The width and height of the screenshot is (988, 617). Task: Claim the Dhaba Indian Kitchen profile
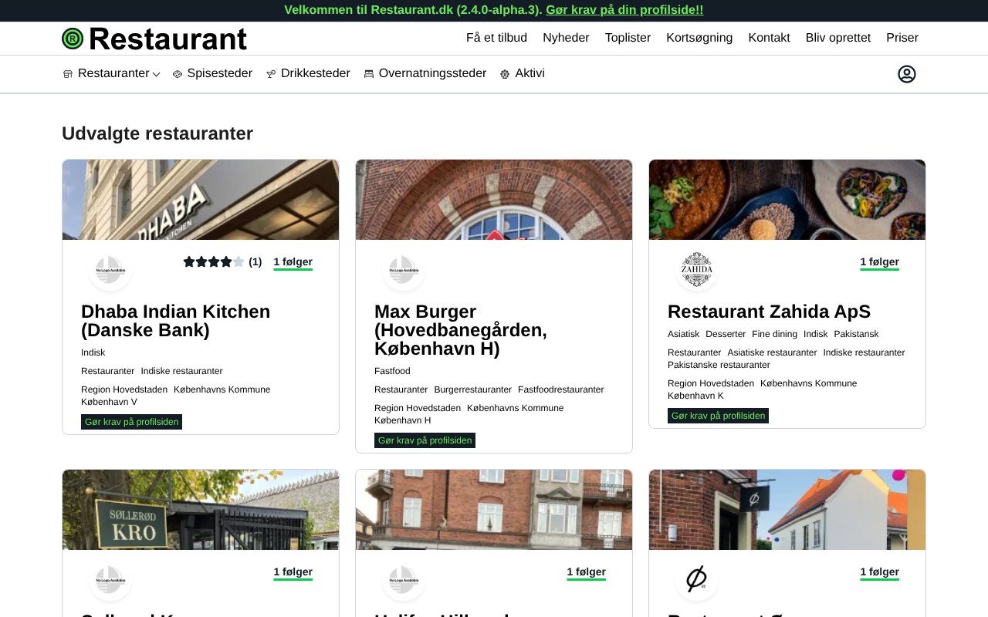[x=131, y=422]
